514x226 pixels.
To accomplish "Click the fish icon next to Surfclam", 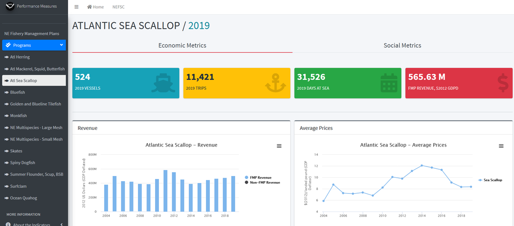I will click(6, 186).
